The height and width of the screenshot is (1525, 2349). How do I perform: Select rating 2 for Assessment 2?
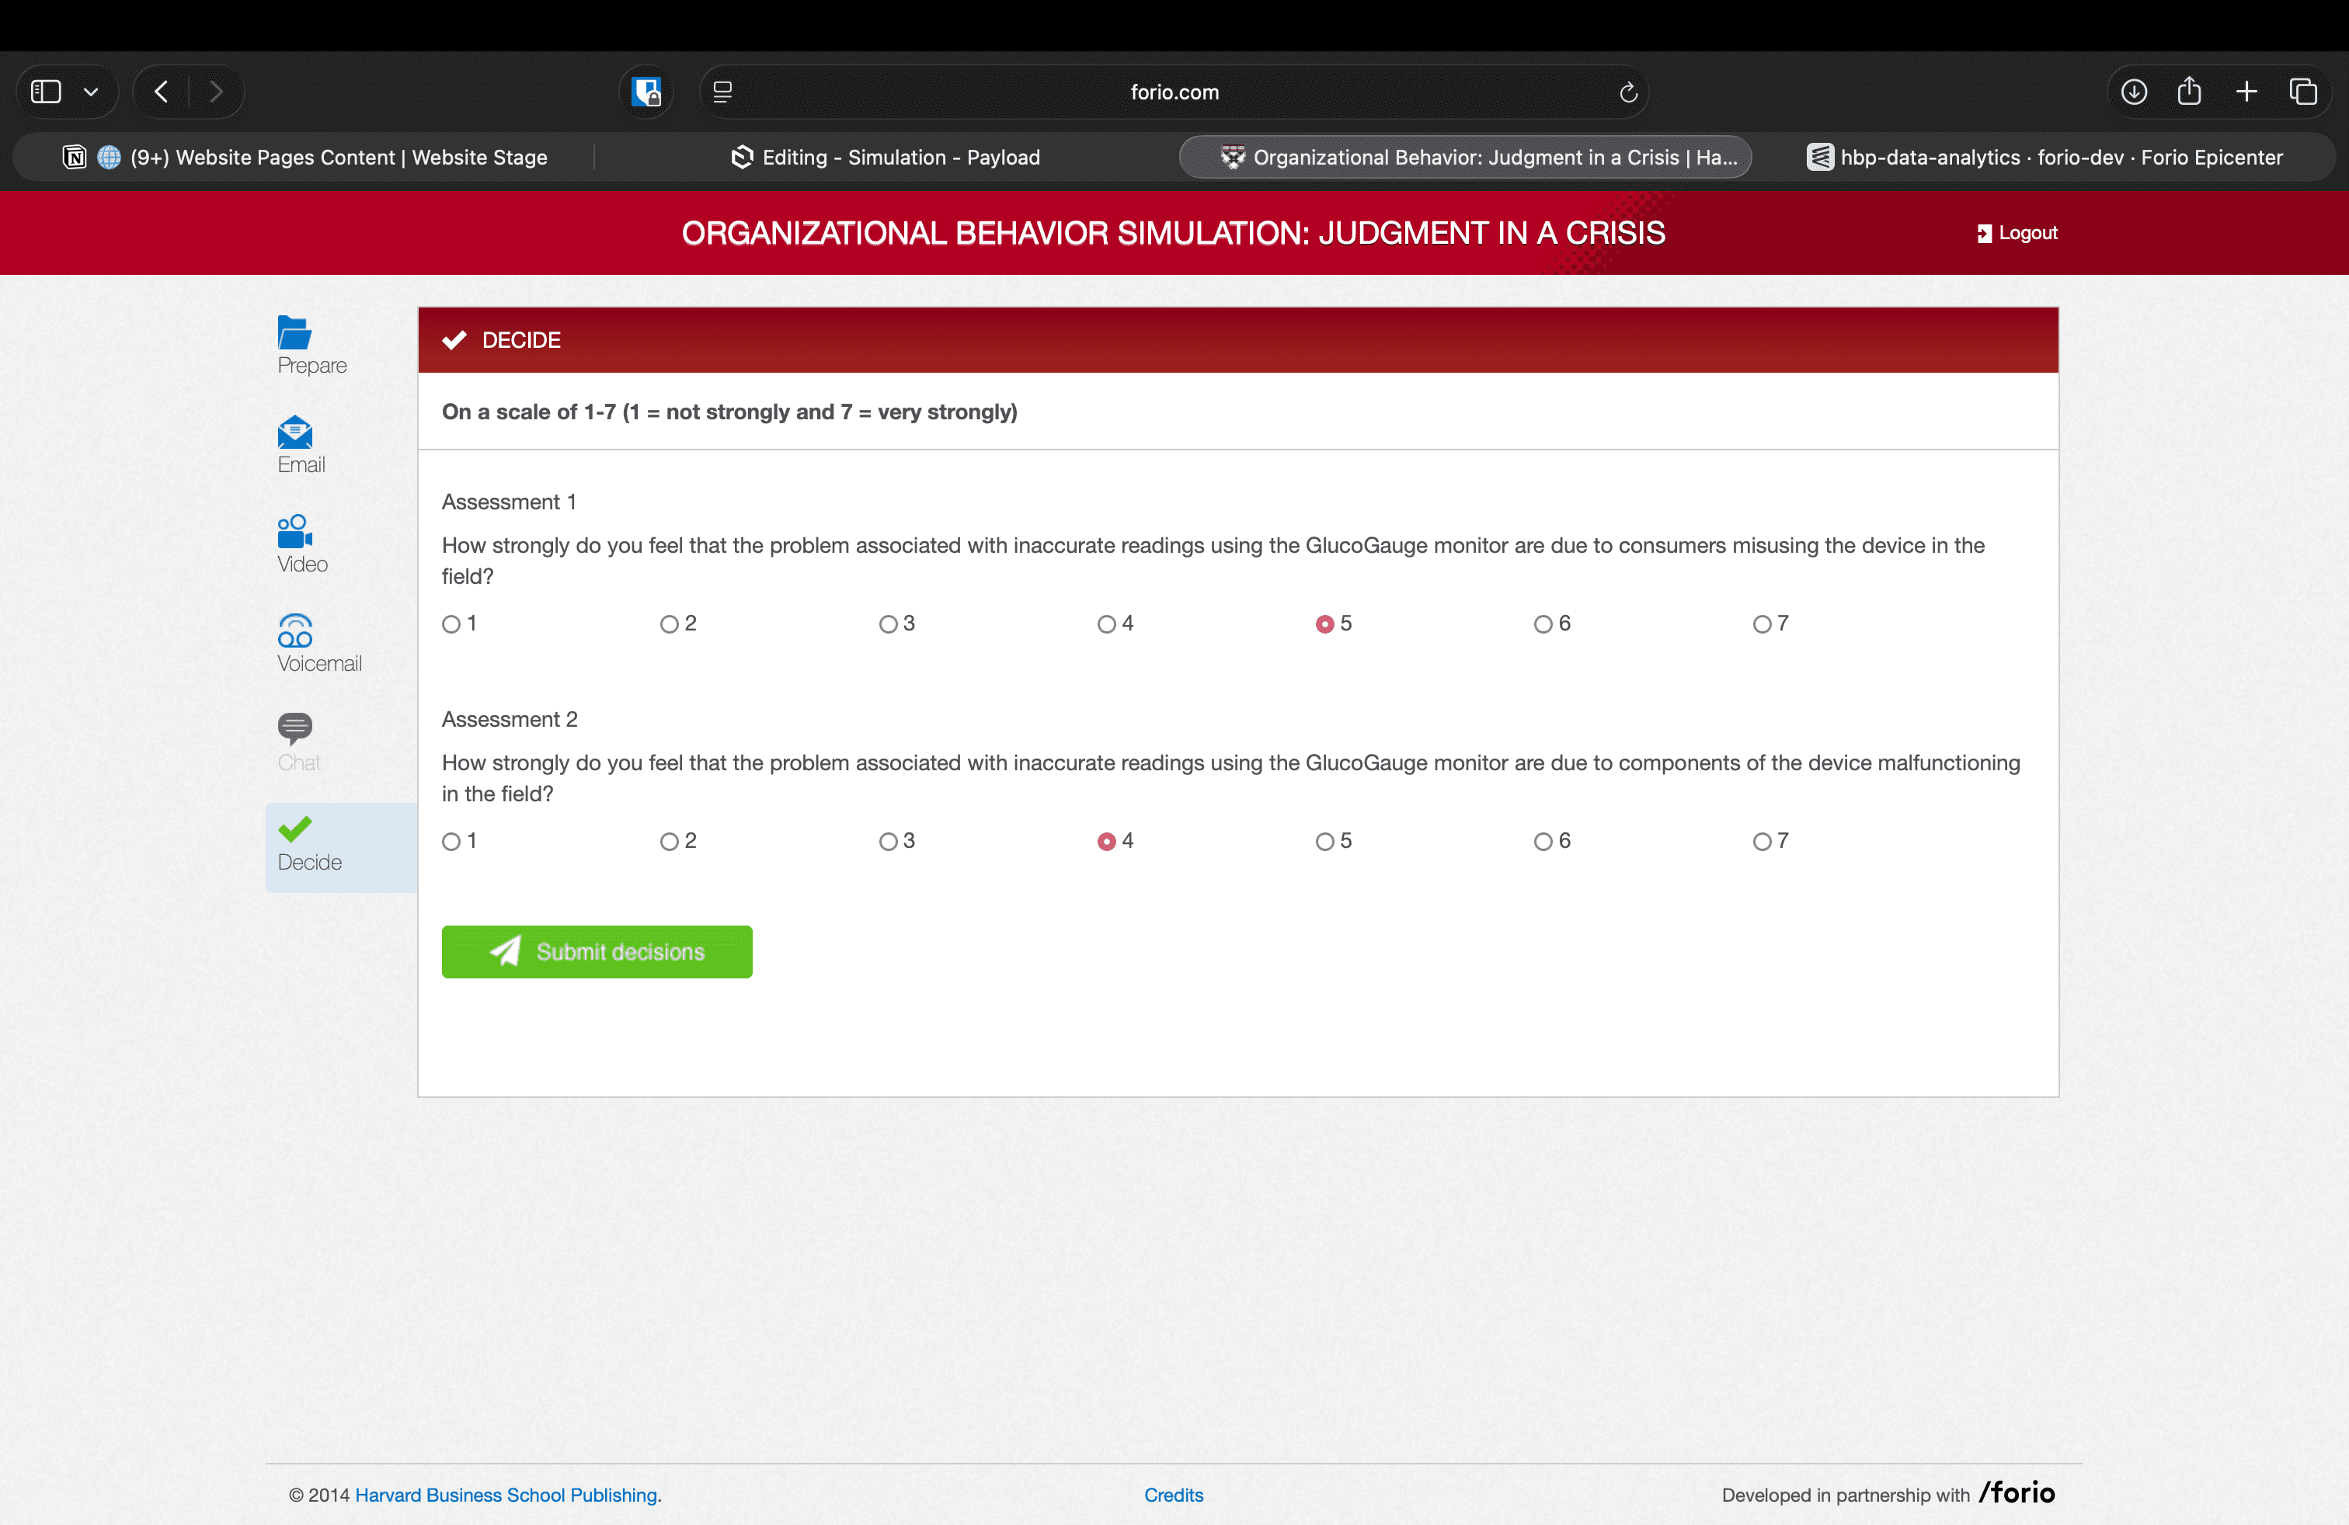pyautogui.click(x=669, y=842)
